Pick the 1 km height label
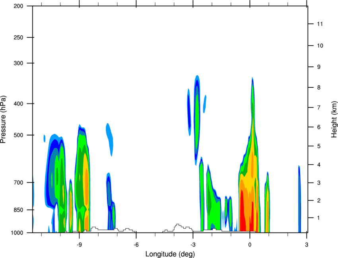 coord(319,218)
